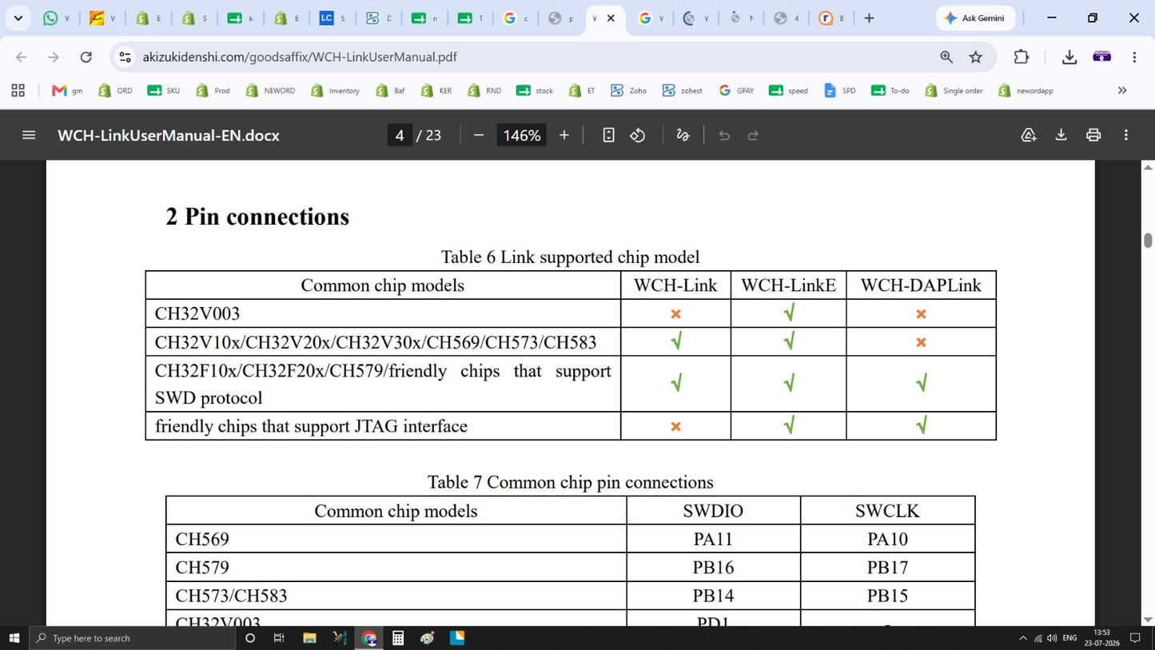The width and height of the screenshot is (1155, 650).
Task: Open PDF viewer more actions menu
Action: (1126, 135)
